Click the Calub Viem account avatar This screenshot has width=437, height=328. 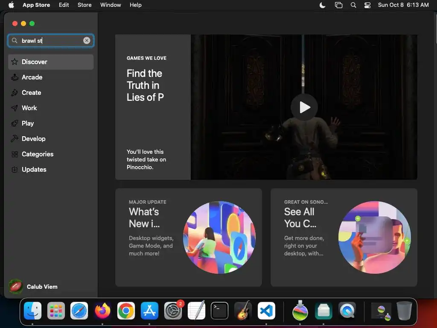(16, 287)
